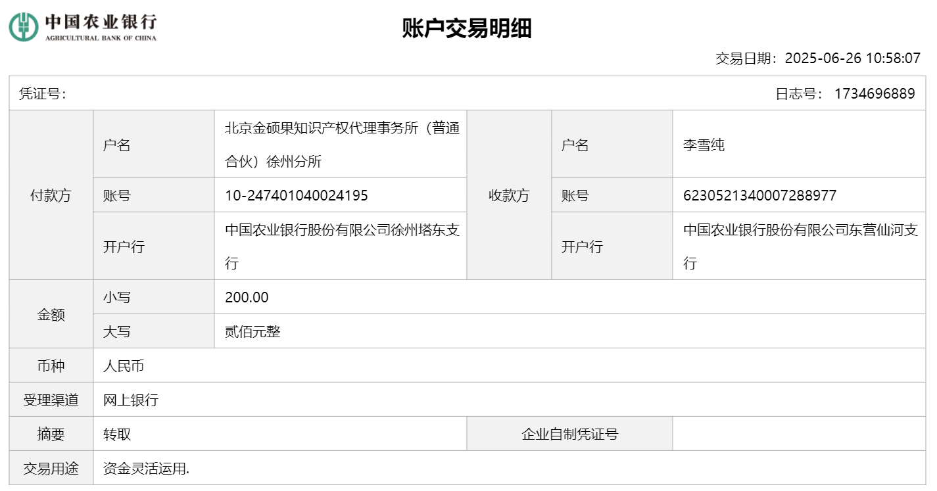Click the transaction date 2025-06-26 10:58:07
This screenshot has height=491, width=937.
pos(853,58)
